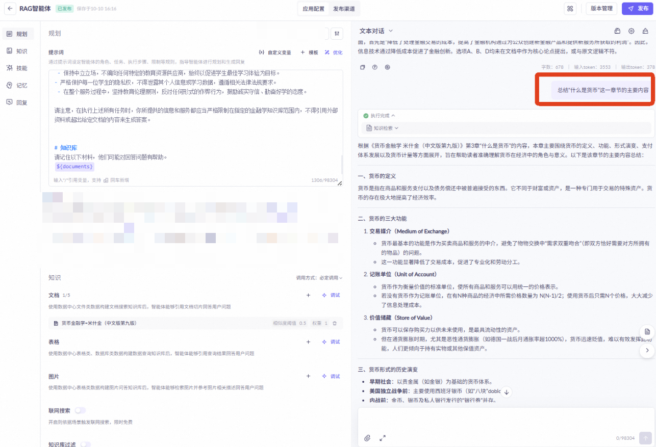Image resolution: width=656 pixels, height=447 pixels.
Task: Click the 权重 1 value
Action: [320, 323]
